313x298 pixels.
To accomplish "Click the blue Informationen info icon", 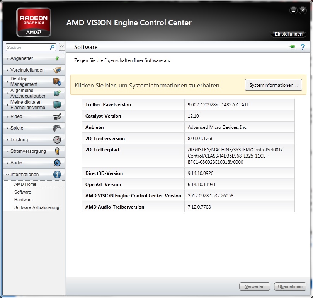I will [57, 175].
